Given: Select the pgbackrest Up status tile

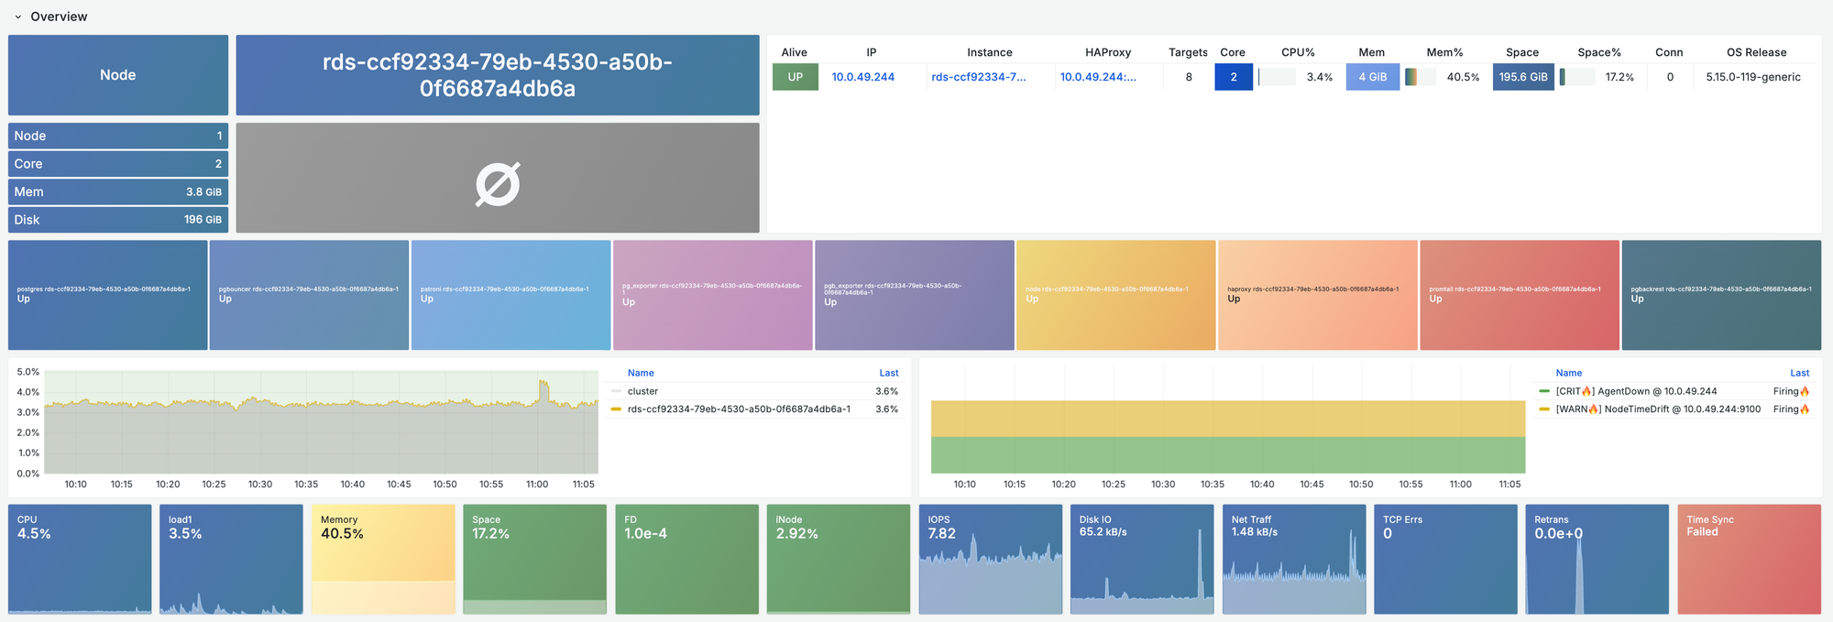Looking at the screenshot, I should point(1720,295).
